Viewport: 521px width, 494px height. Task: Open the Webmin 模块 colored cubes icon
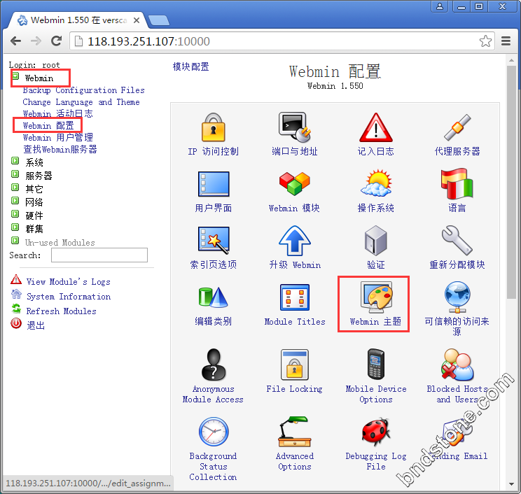[x=294, y=183]
